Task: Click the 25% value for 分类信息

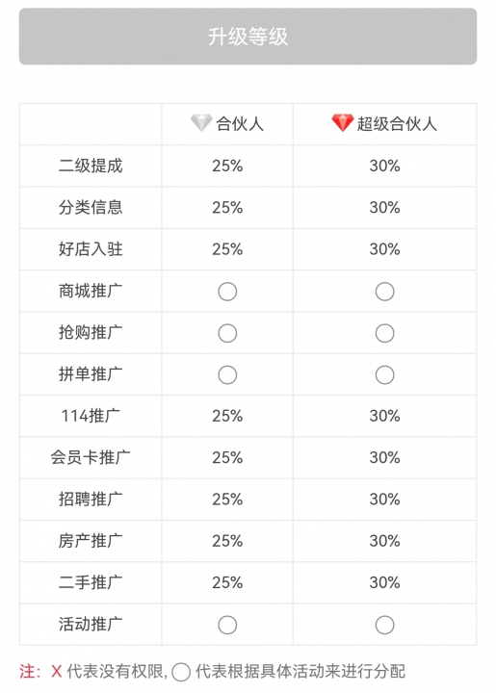Action: tap(227, 207)
